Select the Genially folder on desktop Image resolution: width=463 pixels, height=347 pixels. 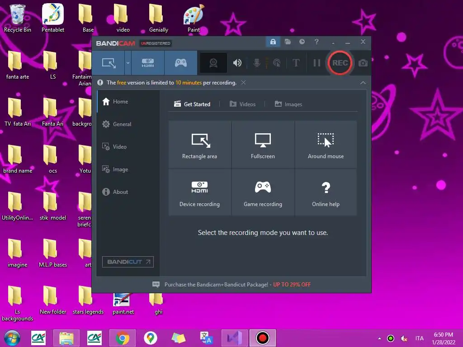click(159, 18)
